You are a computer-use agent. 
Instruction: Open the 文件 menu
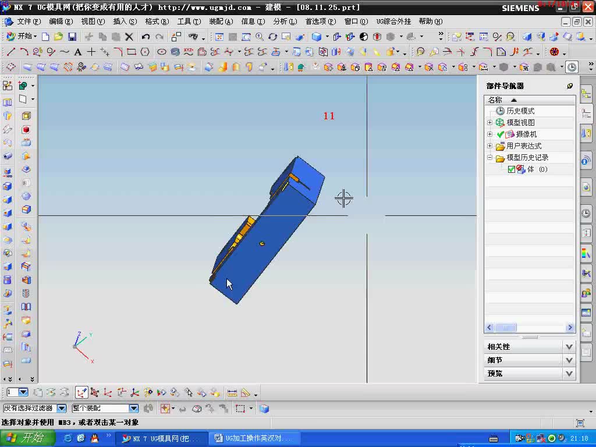(29, 22)
